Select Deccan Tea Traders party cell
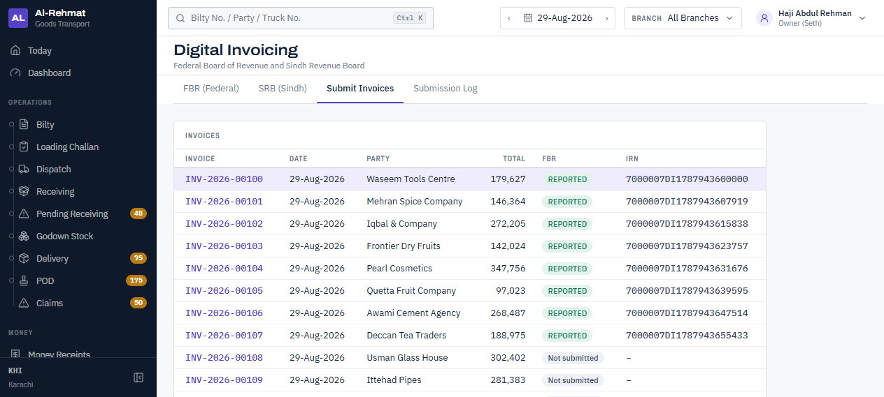 [406, 336]
